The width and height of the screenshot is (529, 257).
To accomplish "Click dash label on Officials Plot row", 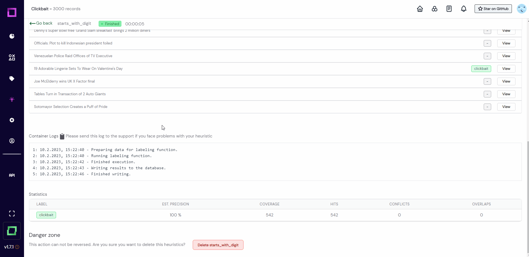I will (487, 43).
